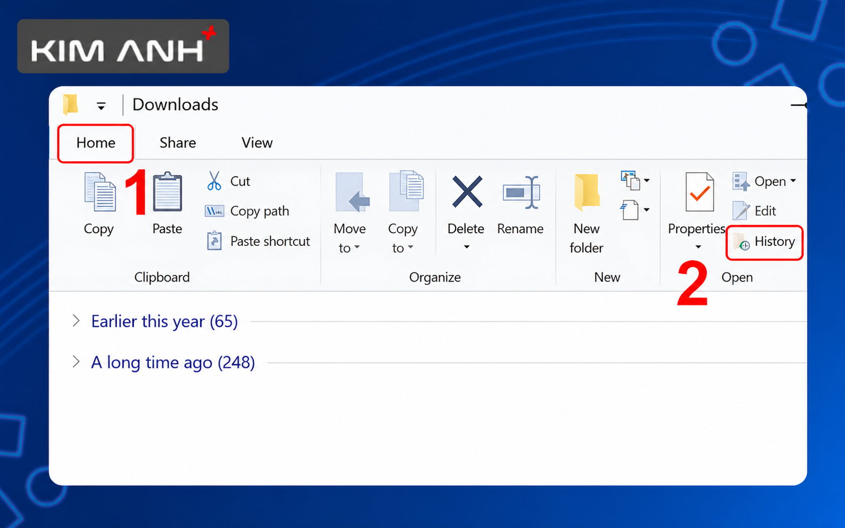This screenshot has height=528, width=845.
Task: Open the Copy to dropdown arrow
Action: tap(410, 247)
